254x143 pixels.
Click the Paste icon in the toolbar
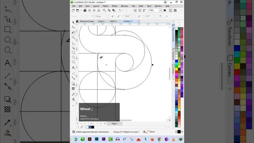pos(114,10)
